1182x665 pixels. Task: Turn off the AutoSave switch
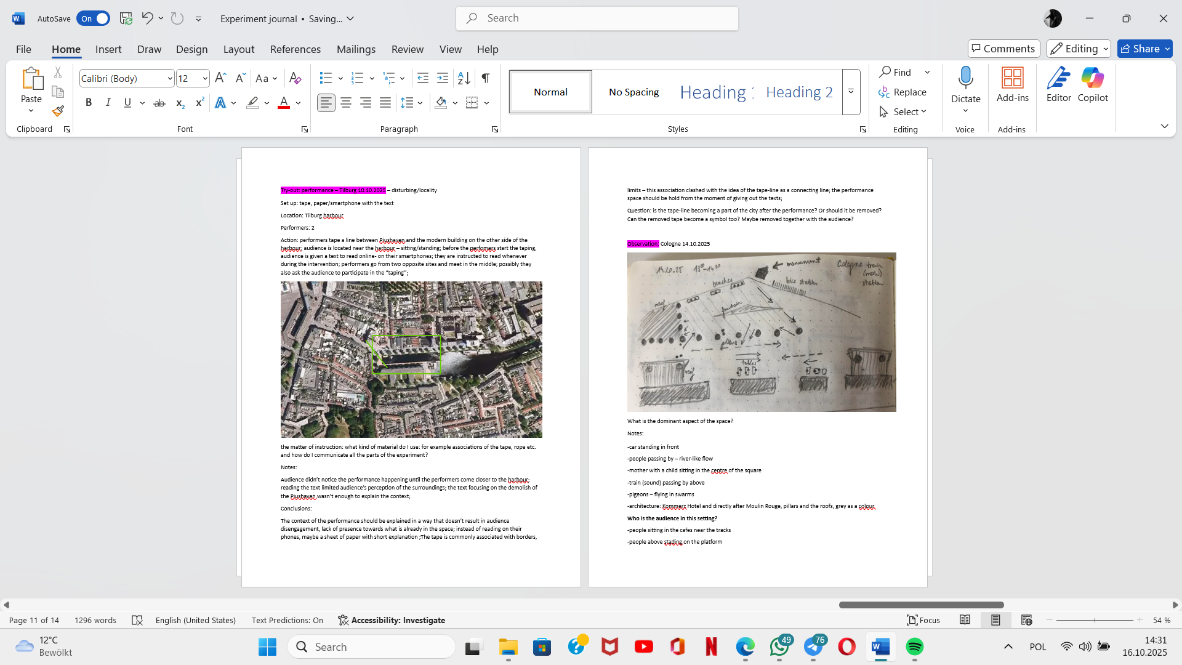pos(94,18)
